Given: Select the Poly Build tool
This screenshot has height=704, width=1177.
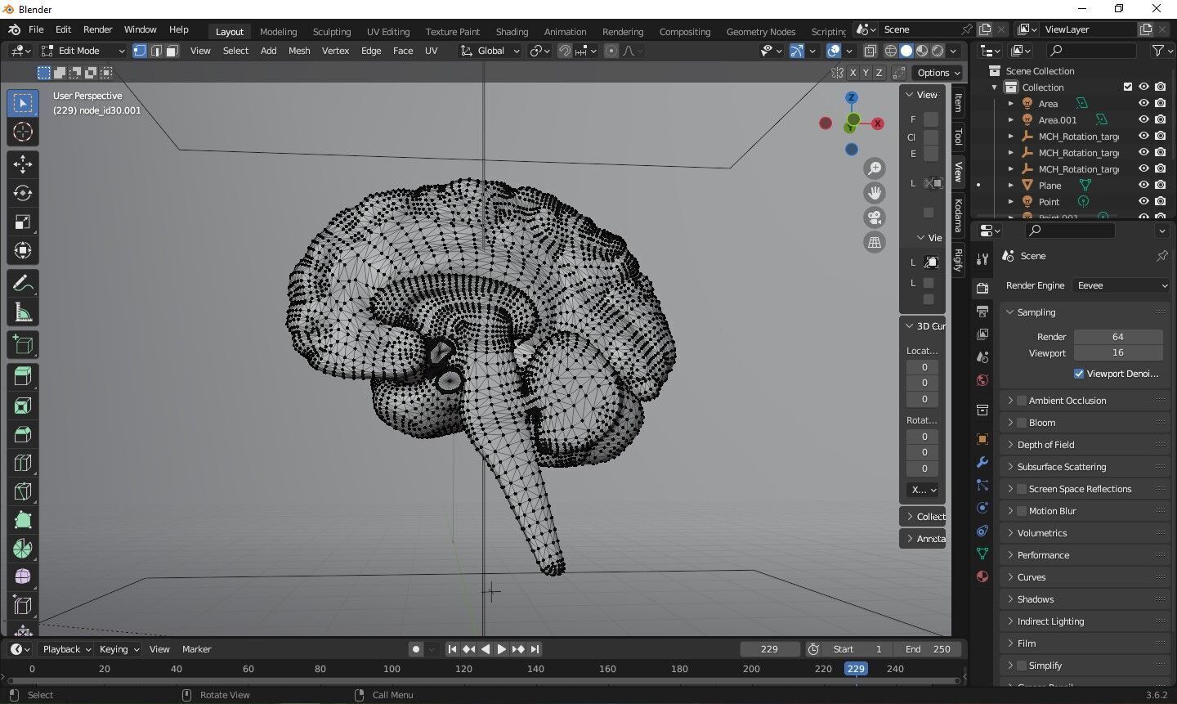Looking at the screenshot, I should pyautogui.click(x=23, y=521).
